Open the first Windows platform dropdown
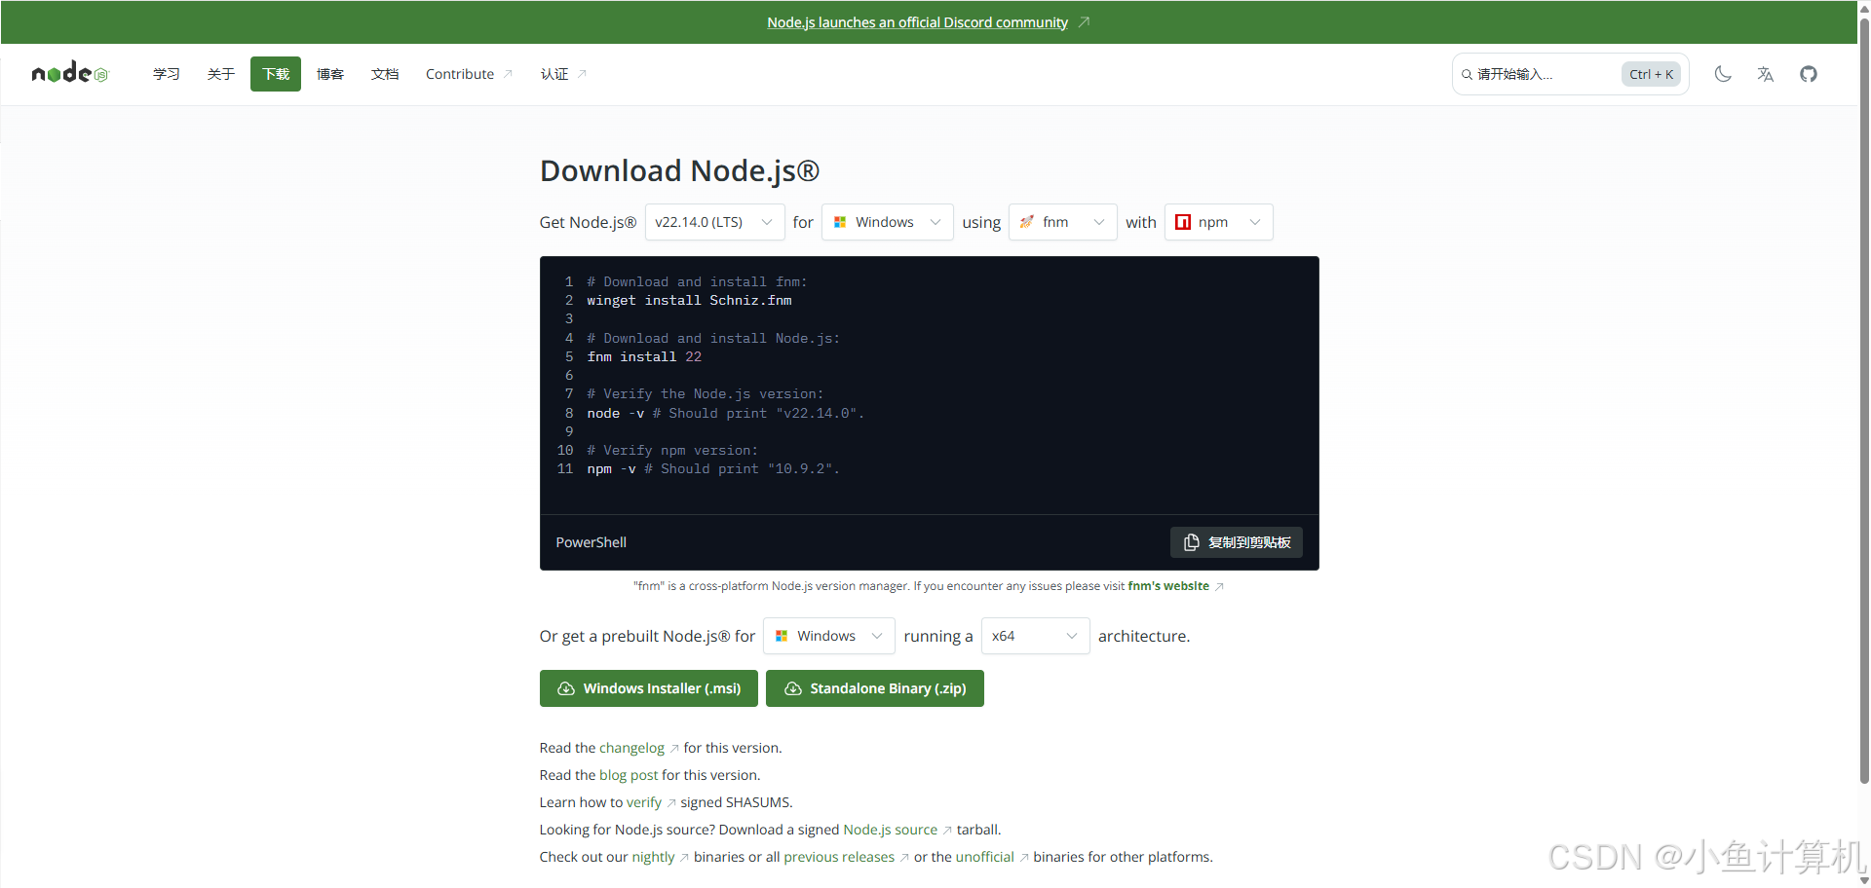Image resolution: width=1871 pixels, height=888 pixels. click(887, 222)
